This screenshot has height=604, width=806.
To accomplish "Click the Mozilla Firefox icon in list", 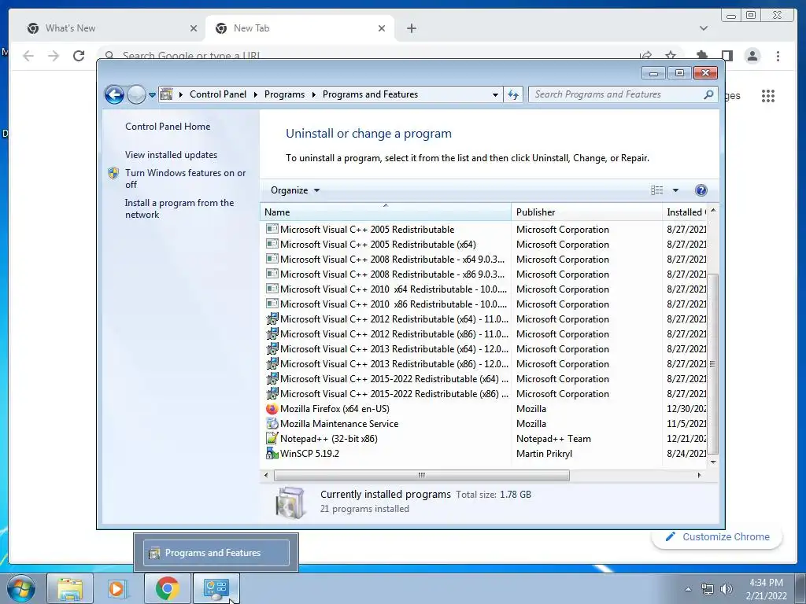I will point(272,409).
